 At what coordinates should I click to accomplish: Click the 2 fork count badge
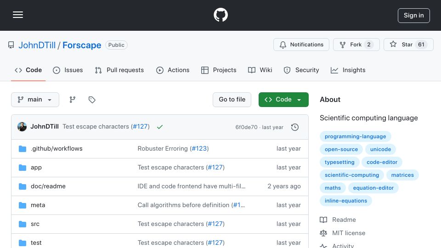pos(369,45)
